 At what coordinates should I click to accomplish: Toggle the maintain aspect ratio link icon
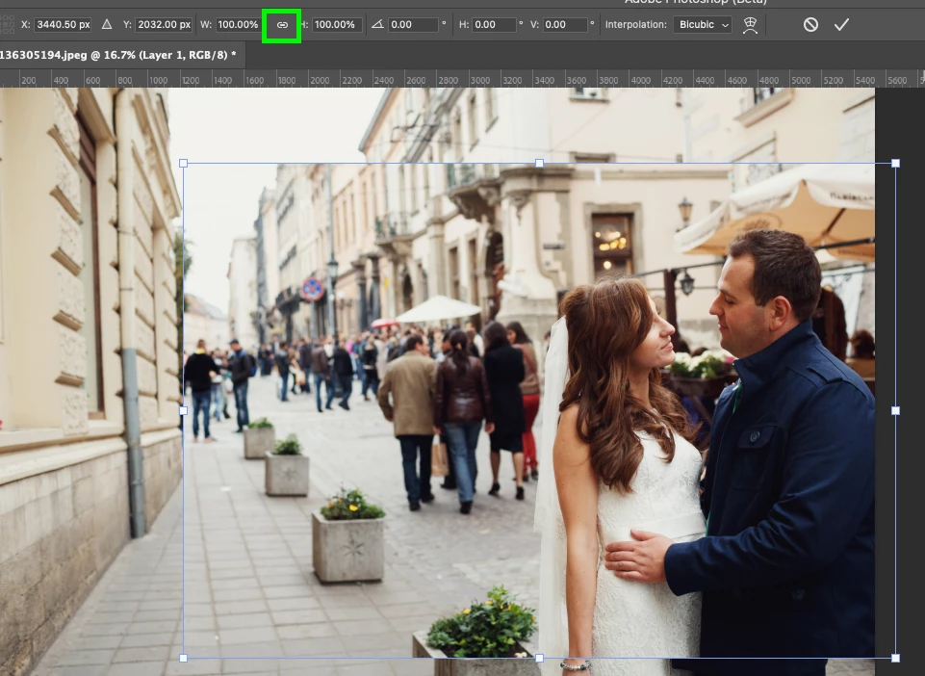[x=282, y=25]
